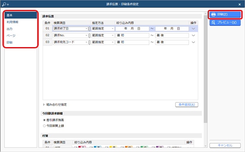Click the start date field in row 01
The width and height of the screenshot is (245, 152).
(132, 28)
